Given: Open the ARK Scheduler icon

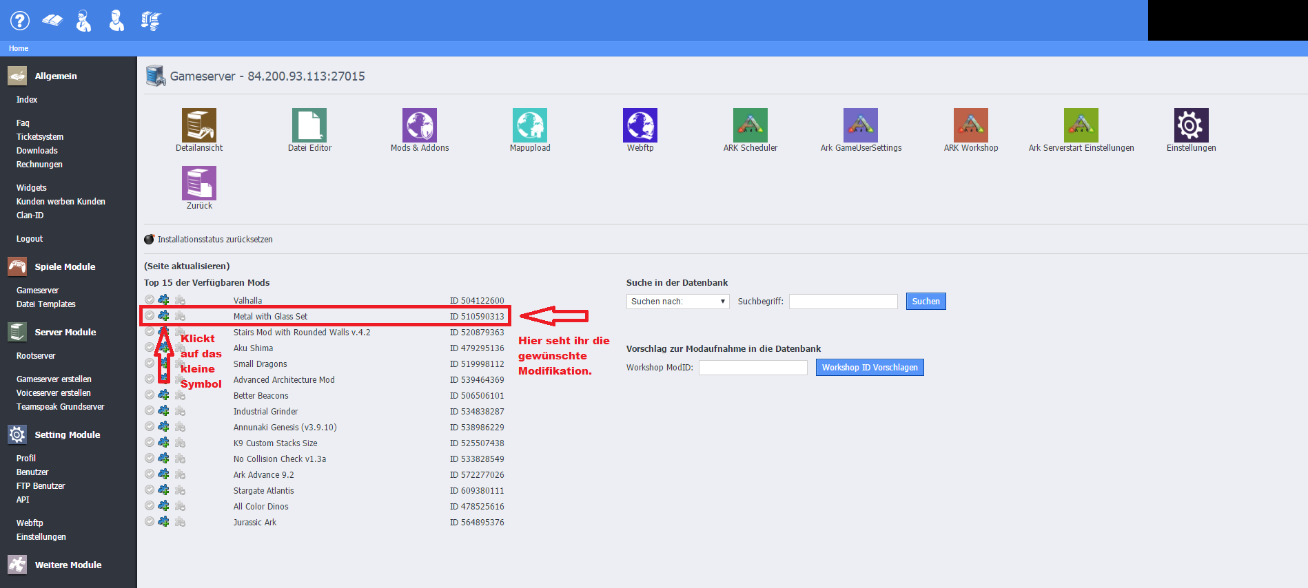Looking at the screenshot, I should tap(750, 125).
